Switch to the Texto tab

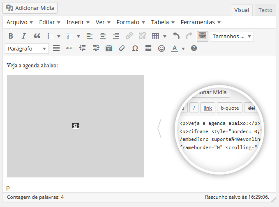tap(265, 10)
